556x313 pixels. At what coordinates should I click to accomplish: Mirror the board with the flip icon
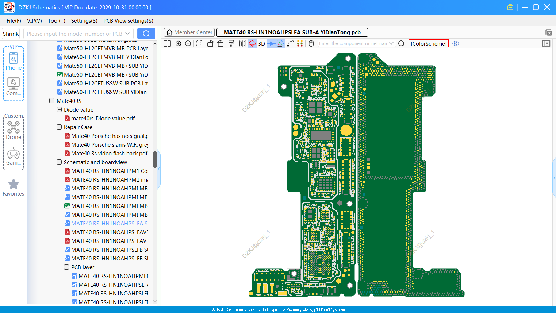243,43
